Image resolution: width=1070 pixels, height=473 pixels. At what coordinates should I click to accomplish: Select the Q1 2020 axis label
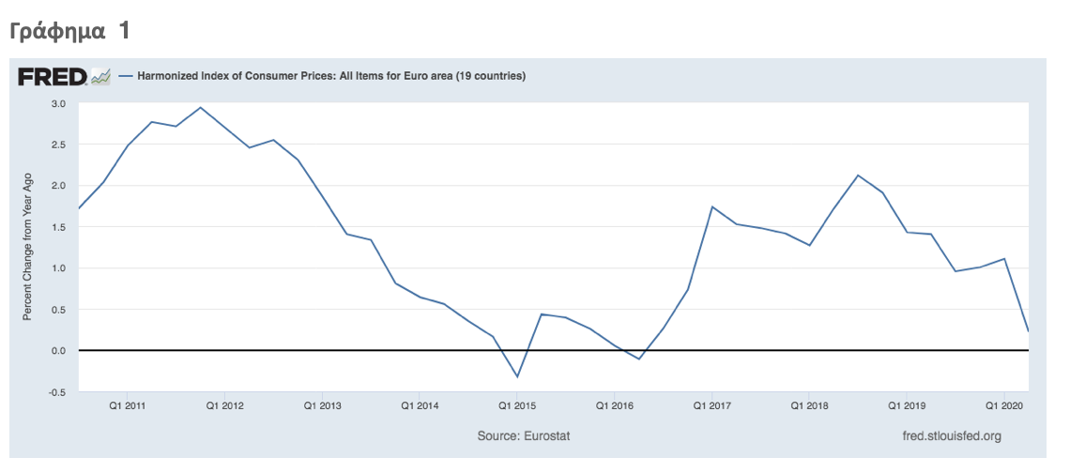(1003, 406)
